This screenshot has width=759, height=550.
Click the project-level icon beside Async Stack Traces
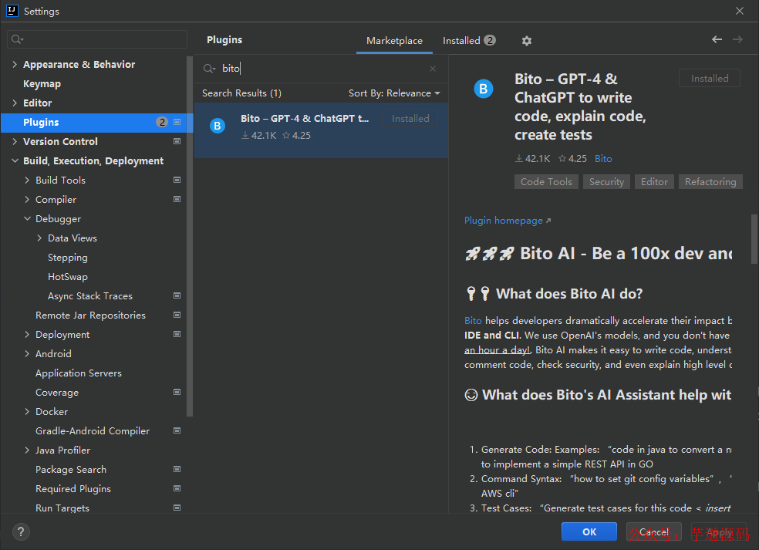click(x=177, y=295)
